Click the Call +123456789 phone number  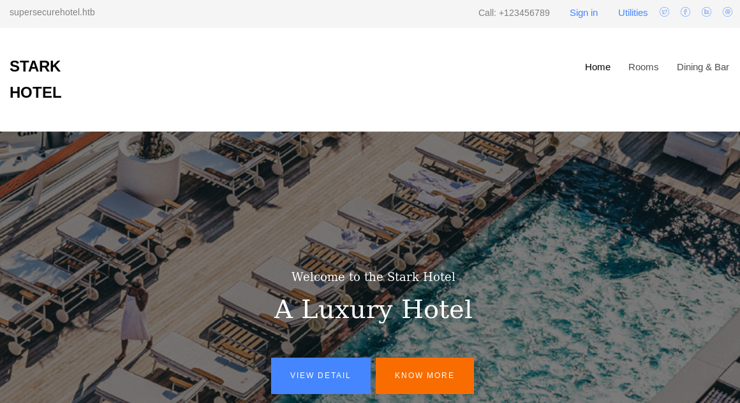pos(514,13)
